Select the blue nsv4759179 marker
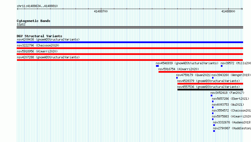This screenshot has height=142, width=251. (x=177, y=78)
